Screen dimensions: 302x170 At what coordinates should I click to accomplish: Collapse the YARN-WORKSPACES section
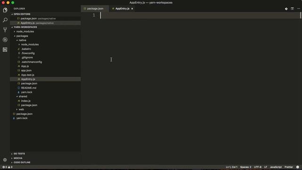click(25, 27)
